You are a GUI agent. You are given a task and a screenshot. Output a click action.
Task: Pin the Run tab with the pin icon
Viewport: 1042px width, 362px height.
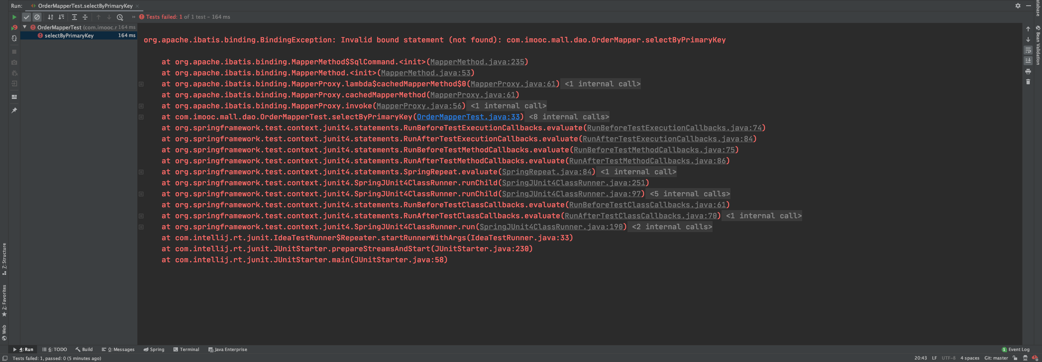click(x=14, y=110)
